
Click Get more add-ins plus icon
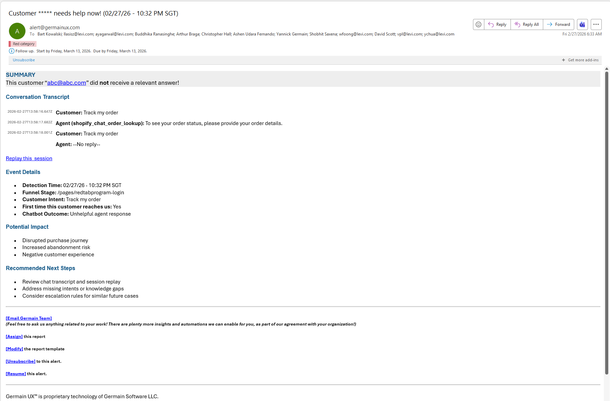(x=564, y=60)
